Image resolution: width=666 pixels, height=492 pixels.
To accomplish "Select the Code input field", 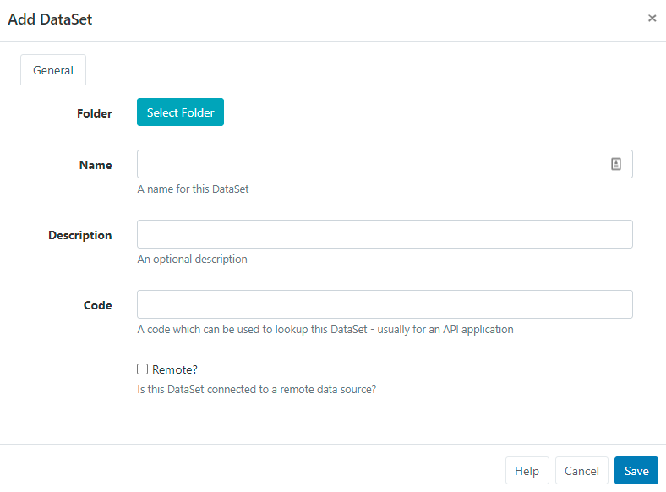I will pyautogui.click(x=385, y=304).
